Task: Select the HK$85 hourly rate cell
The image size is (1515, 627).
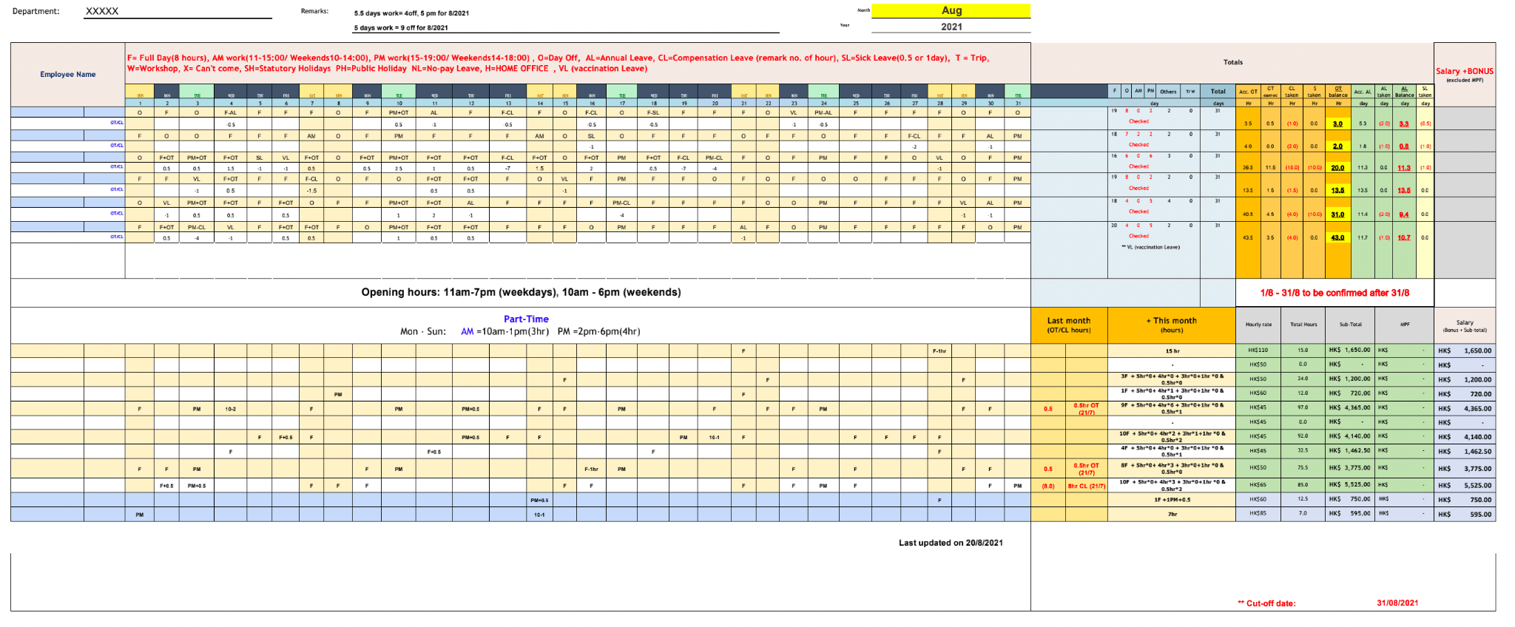Action: pyautogui.click(x=1258, y=513)
